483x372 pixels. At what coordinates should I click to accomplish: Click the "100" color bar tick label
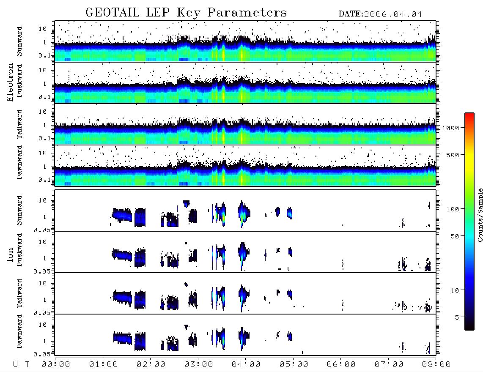point(453,209)
